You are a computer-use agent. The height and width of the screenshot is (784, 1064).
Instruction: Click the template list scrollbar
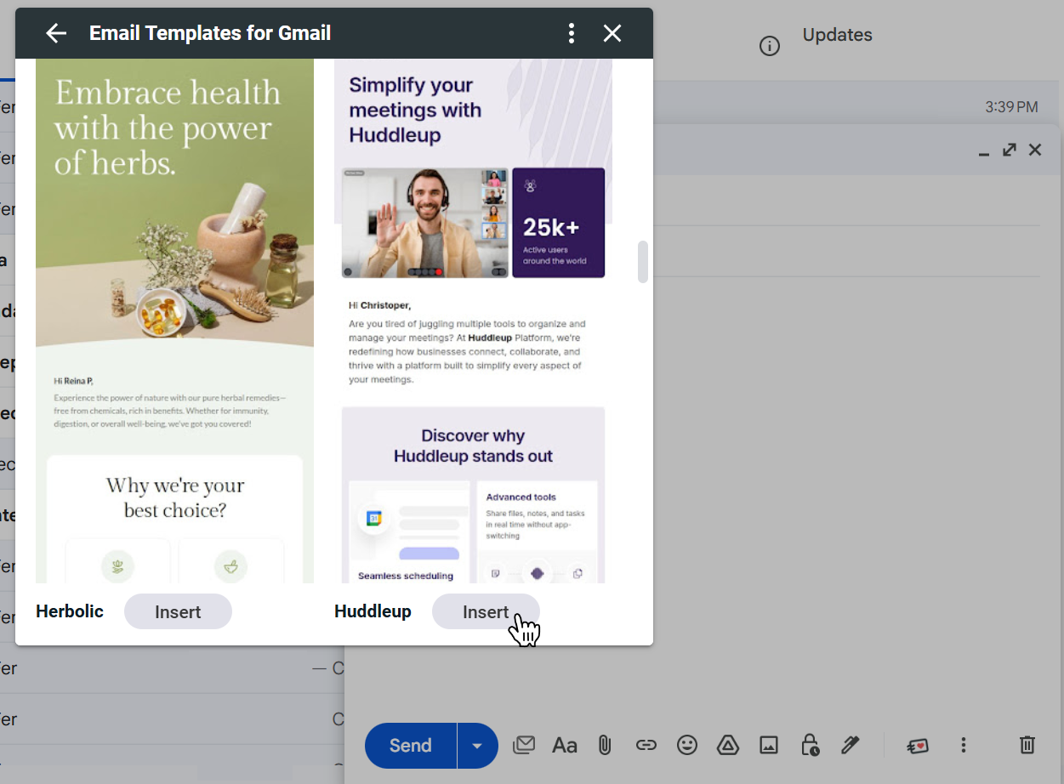[643, 262]
